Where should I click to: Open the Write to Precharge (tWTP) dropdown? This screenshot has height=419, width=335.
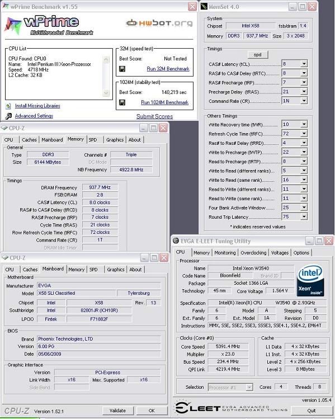[x=304, y=152]
